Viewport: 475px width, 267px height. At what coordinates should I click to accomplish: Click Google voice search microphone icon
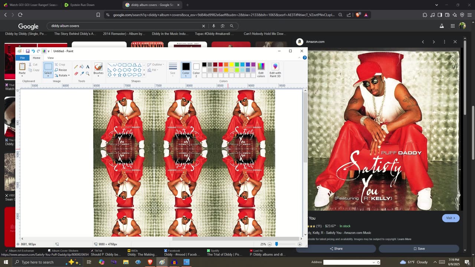click(214, 26)
